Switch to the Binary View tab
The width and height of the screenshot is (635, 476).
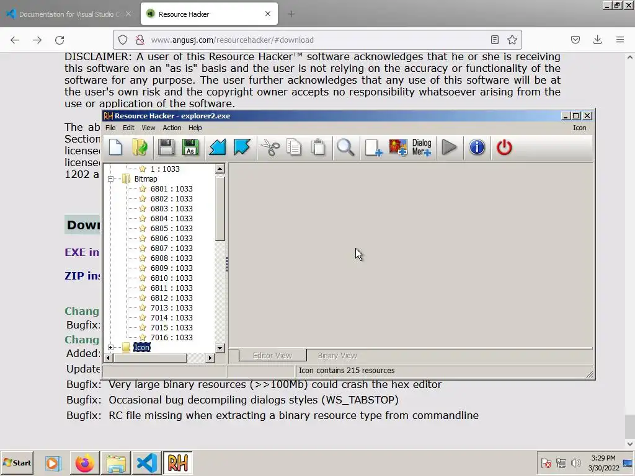tap(337, 355)
